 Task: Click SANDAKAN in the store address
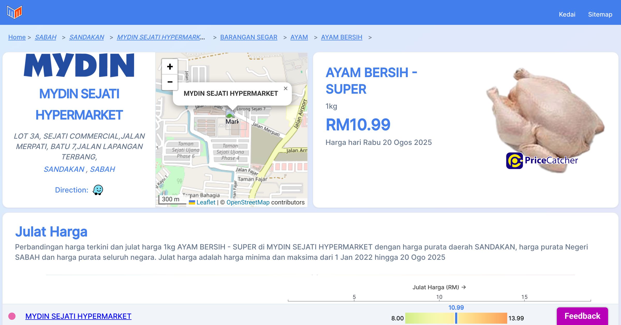tap(64, 169)
